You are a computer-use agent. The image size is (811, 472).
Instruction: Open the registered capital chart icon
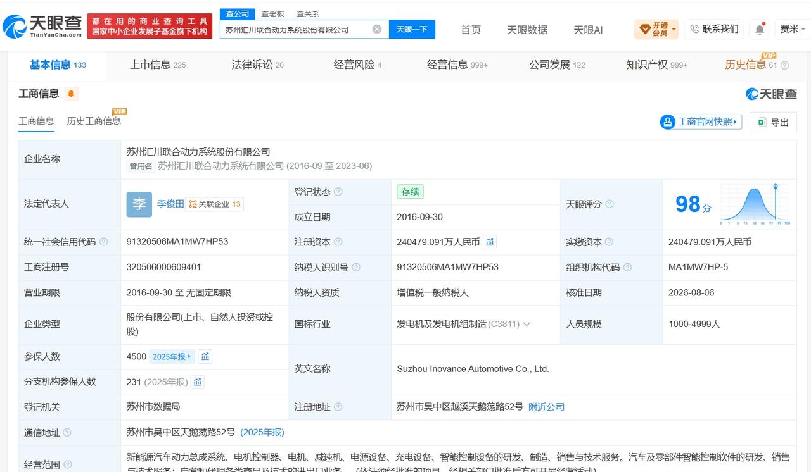pos(490,242)
